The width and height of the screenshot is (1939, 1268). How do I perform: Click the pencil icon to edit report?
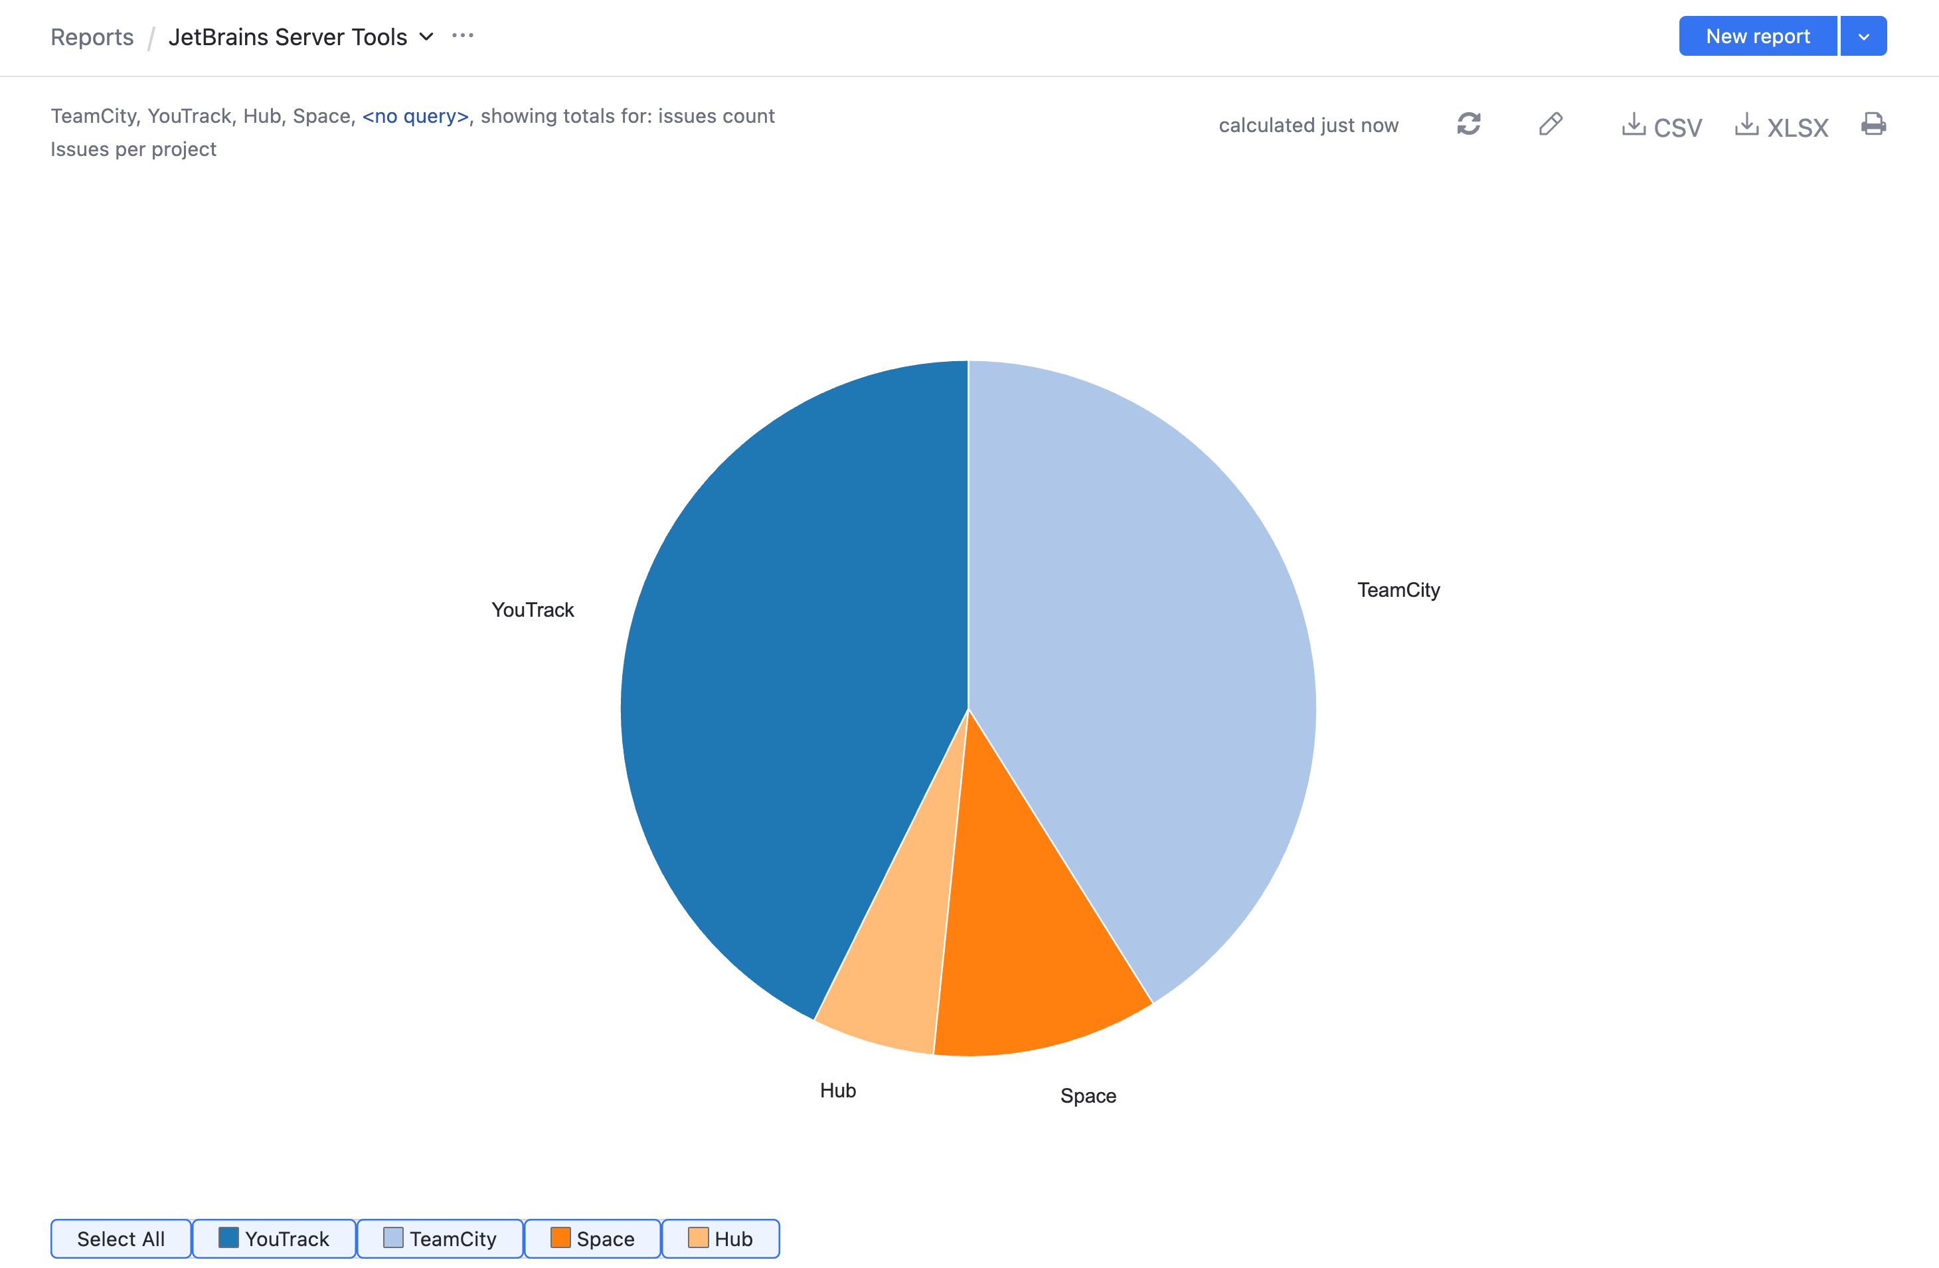click(1551, 125)
